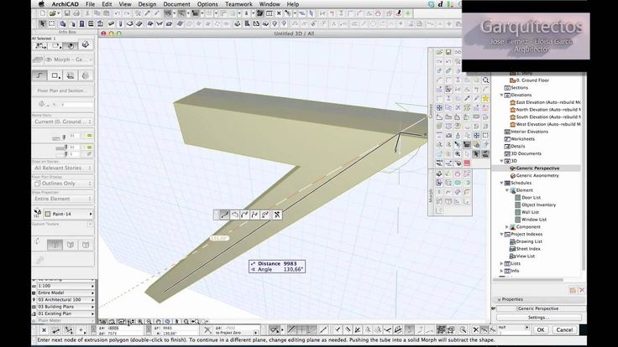Toggle the last texture alignment icon

click(x=86, y=245)
